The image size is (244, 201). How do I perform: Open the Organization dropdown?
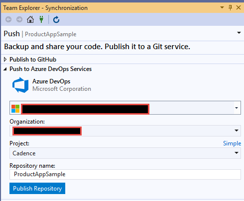[x=125, y=131]
